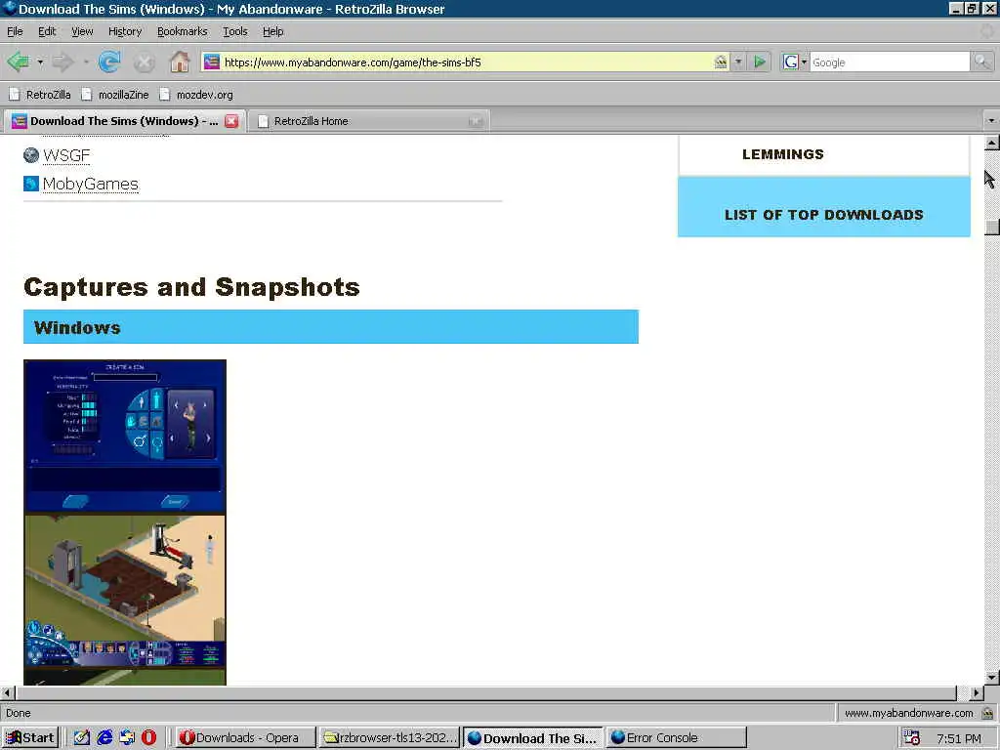Click the Captures and Snapshots heading
This screenshot has height=750, width=1000.
[191, 287]
